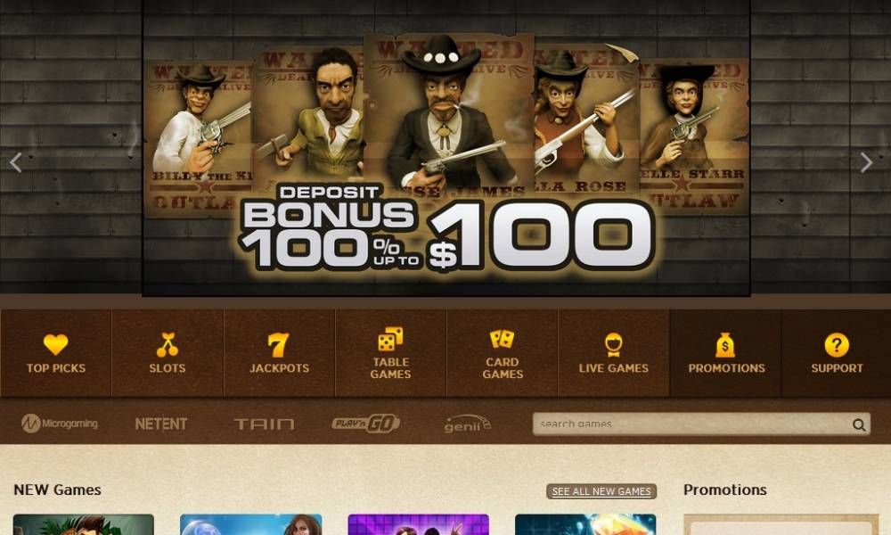
Task: Click See All New Games link
Action: point(601,491)
